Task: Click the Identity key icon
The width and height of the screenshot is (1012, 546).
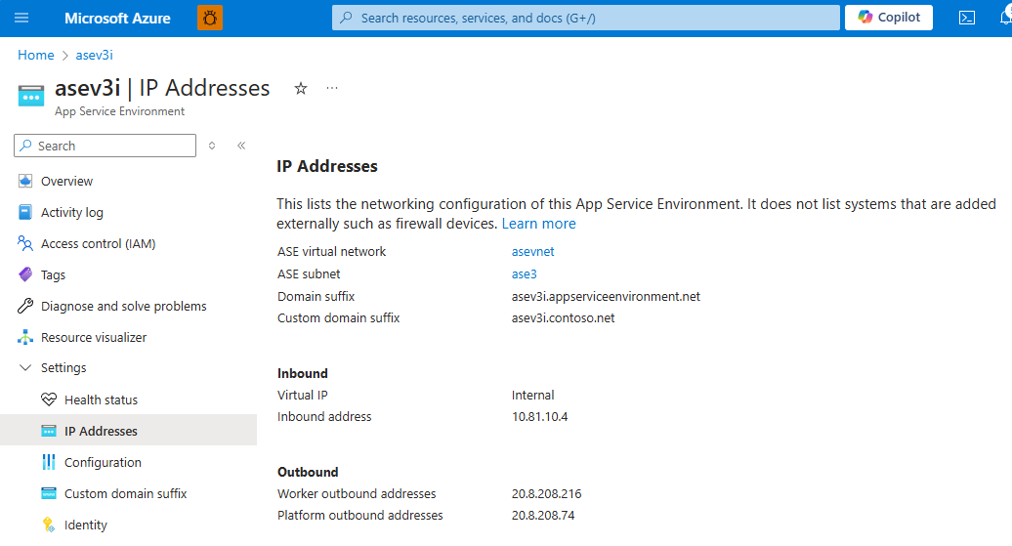Action: tap(49, 525)
